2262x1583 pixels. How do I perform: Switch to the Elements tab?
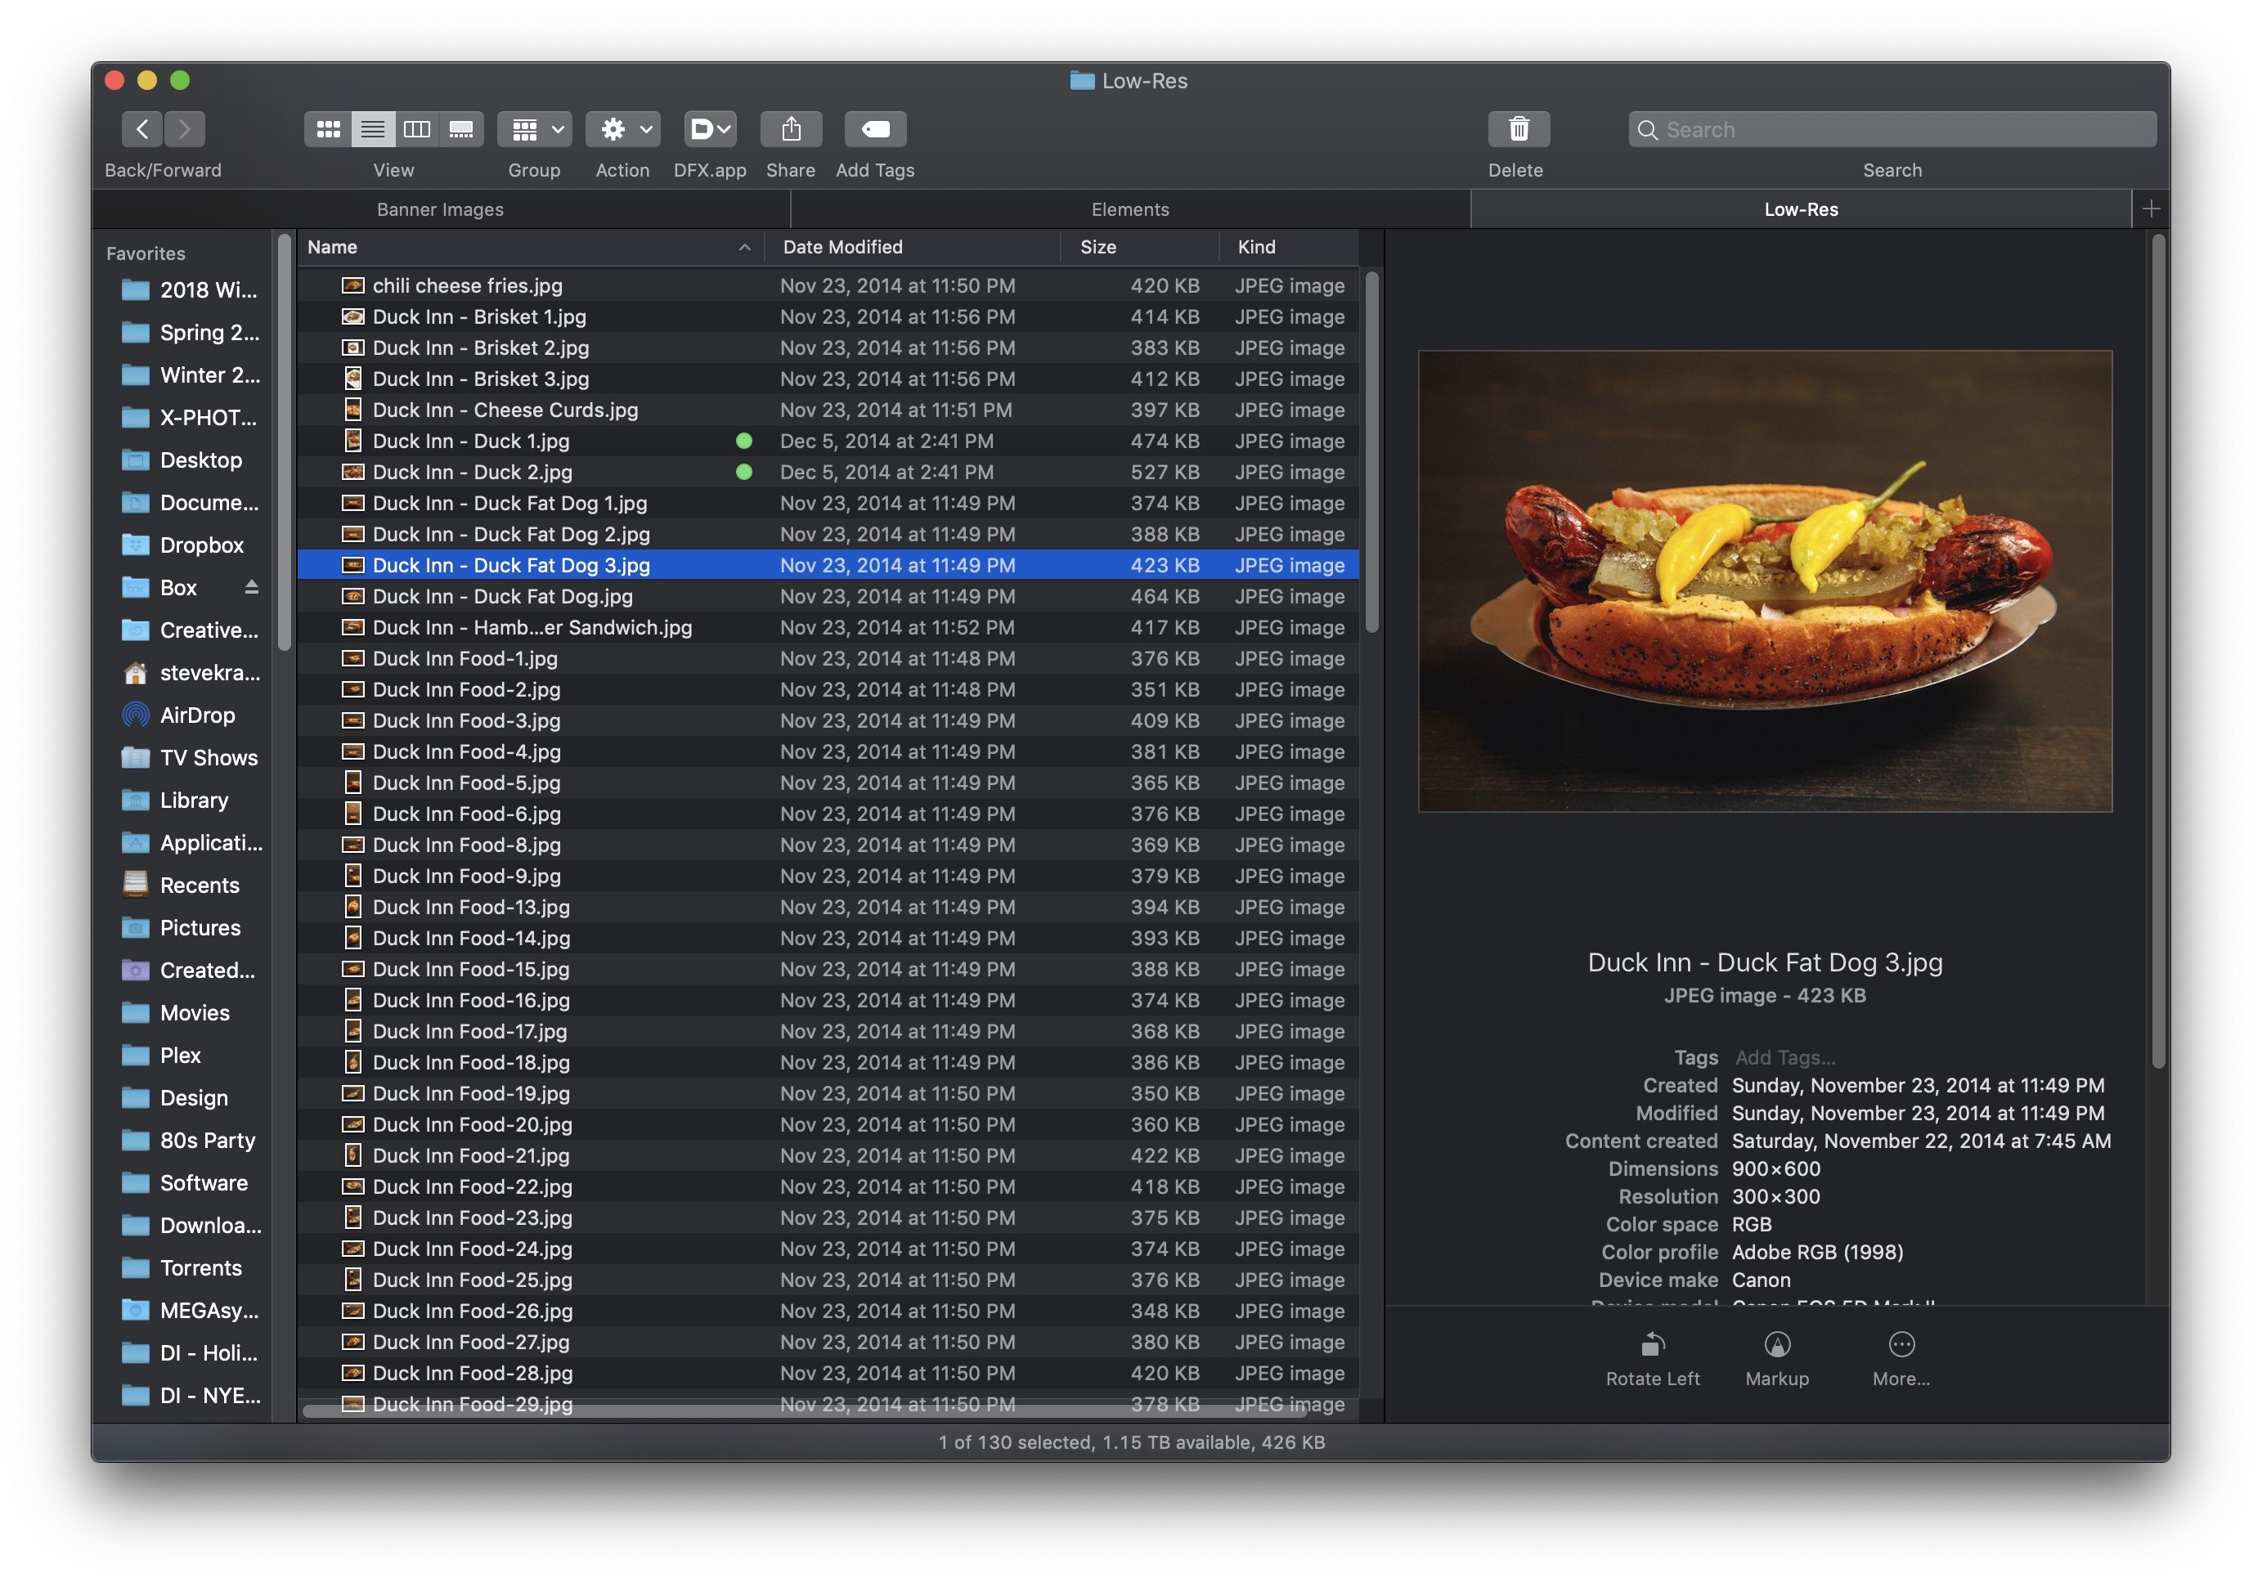click(1130, 210)
